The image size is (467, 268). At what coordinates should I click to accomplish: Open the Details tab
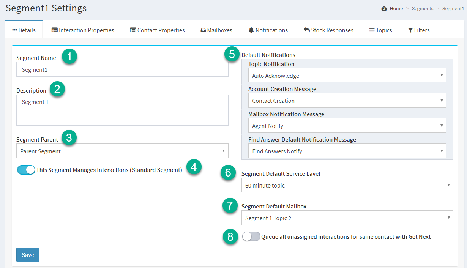click(x=24, y=30)
